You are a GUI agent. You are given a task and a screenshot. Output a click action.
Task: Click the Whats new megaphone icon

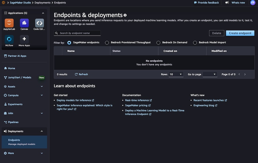coord(227,3)
